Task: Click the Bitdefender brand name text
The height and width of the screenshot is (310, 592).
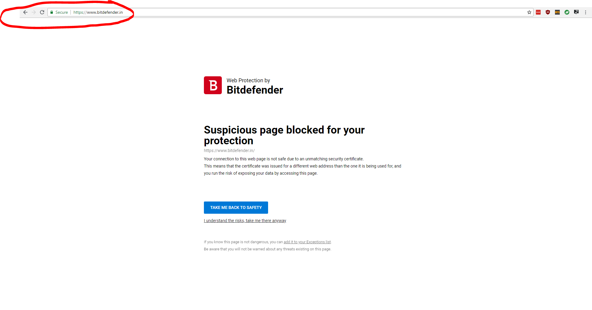Action: 255,90
